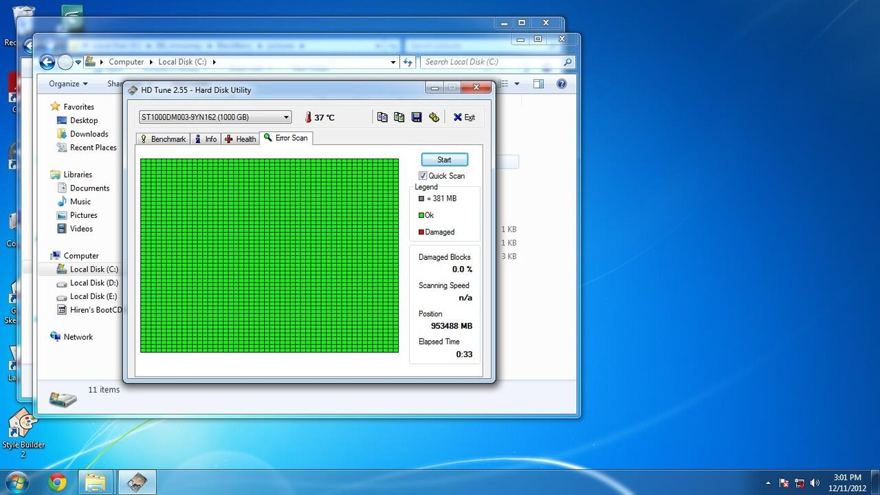Open Action Center flag icon
Viewport: 880px width, 495px height.
pos(784,483)
